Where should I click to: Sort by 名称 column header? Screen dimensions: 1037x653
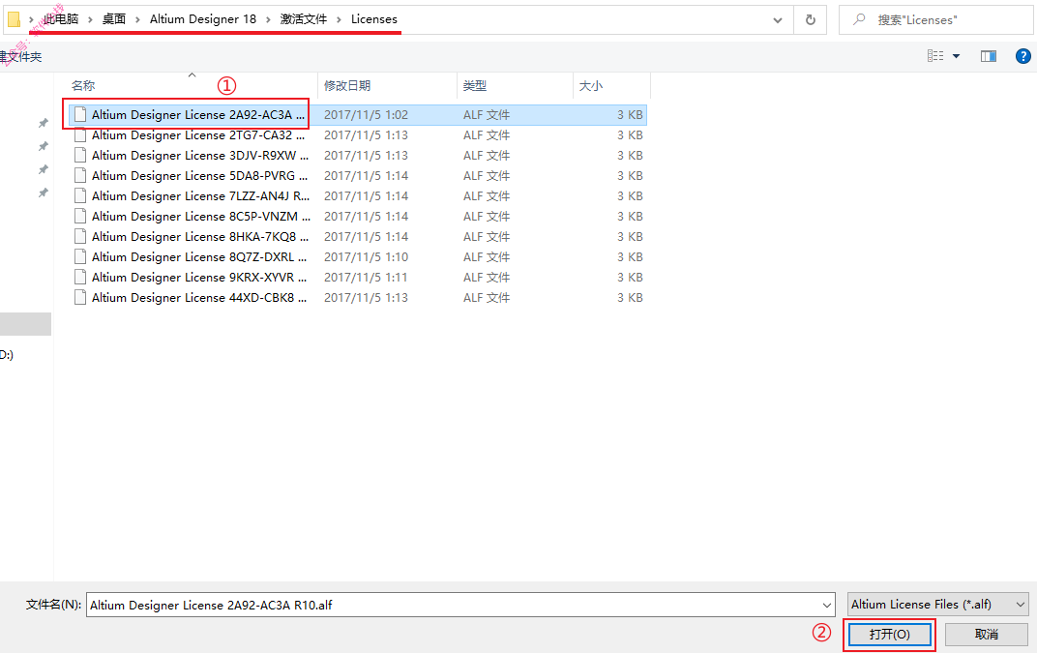[x=83, y=86]
